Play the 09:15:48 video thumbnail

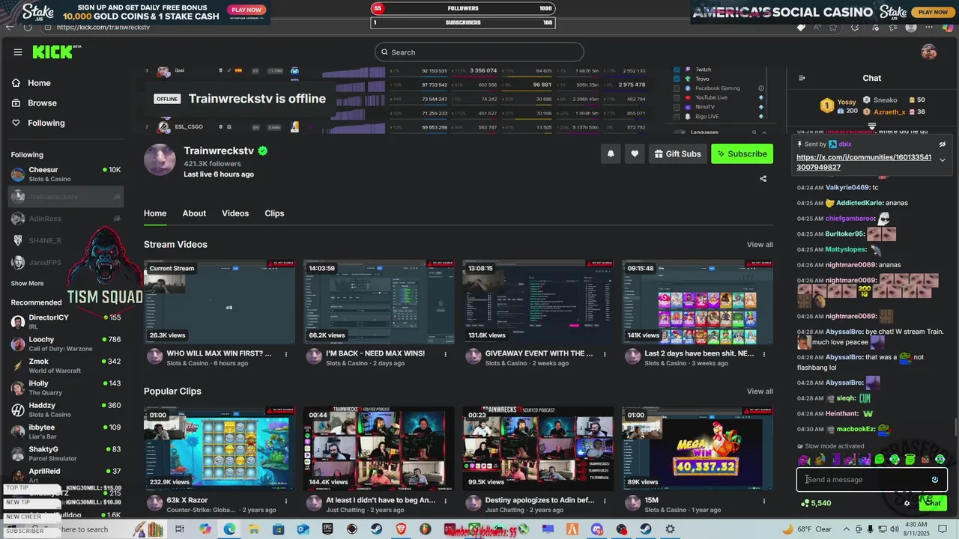(x=698, y=302)
